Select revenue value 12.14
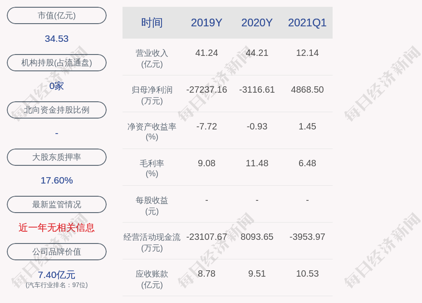 pos(307,53)
